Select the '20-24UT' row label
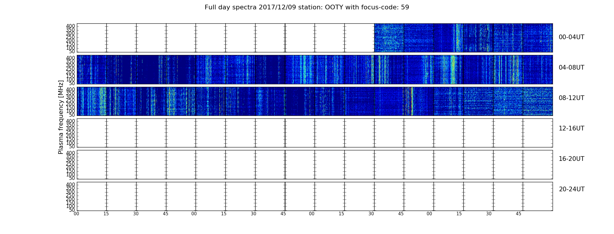 (x=572, y=189)
